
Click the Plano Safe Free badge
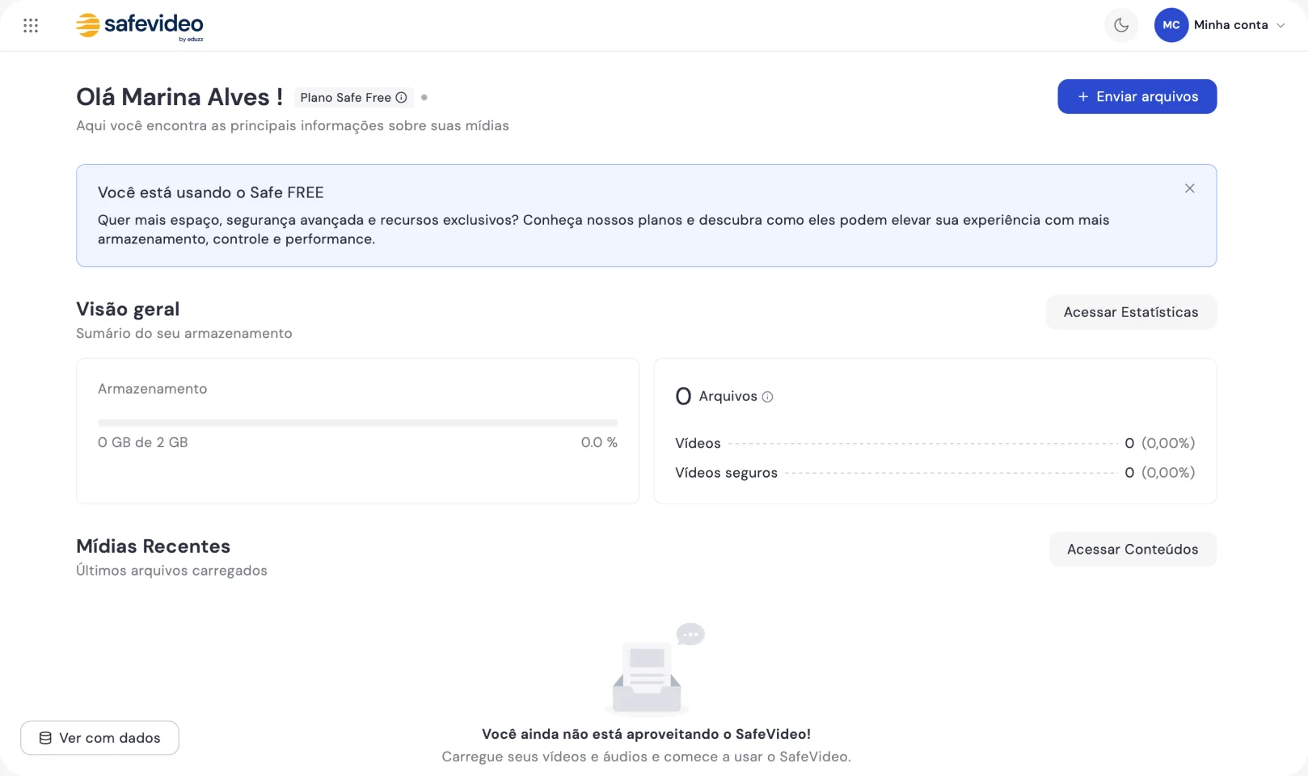pos(353,98)
